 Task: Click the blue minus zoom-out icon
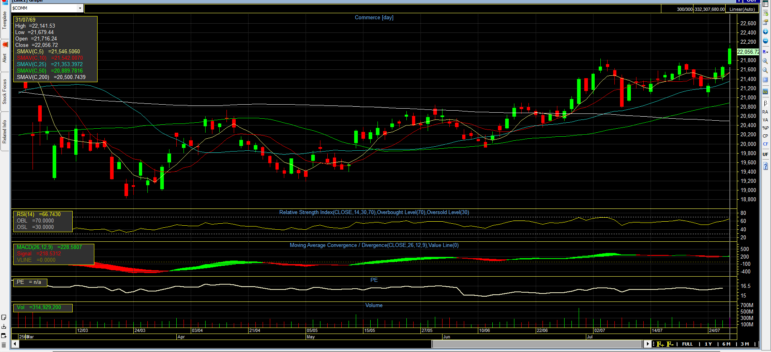pyautogui.click(x=765, y=41)
